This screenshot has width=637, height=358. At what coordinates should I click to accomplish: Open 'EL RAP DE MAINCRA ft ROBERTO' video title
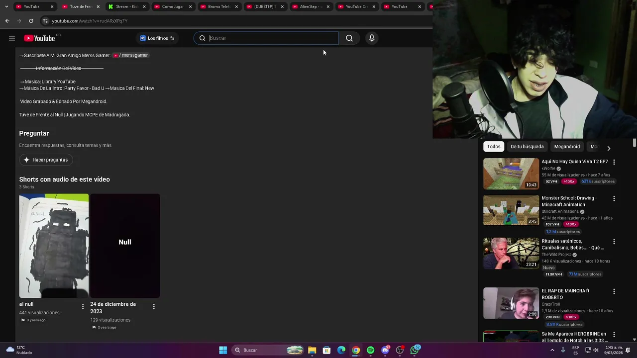pyautogui.click(x=565, y=294)
